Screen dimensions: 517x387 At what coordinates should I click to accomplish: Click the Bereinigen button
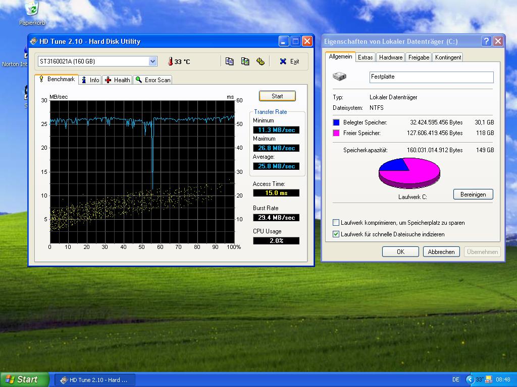click(473, 194)
